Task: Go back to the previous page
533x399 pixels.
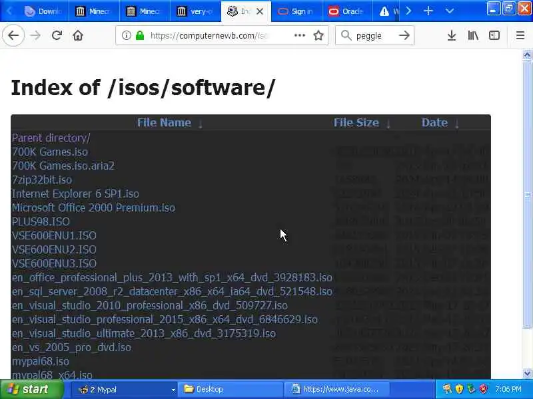Action: coord(13,35)
